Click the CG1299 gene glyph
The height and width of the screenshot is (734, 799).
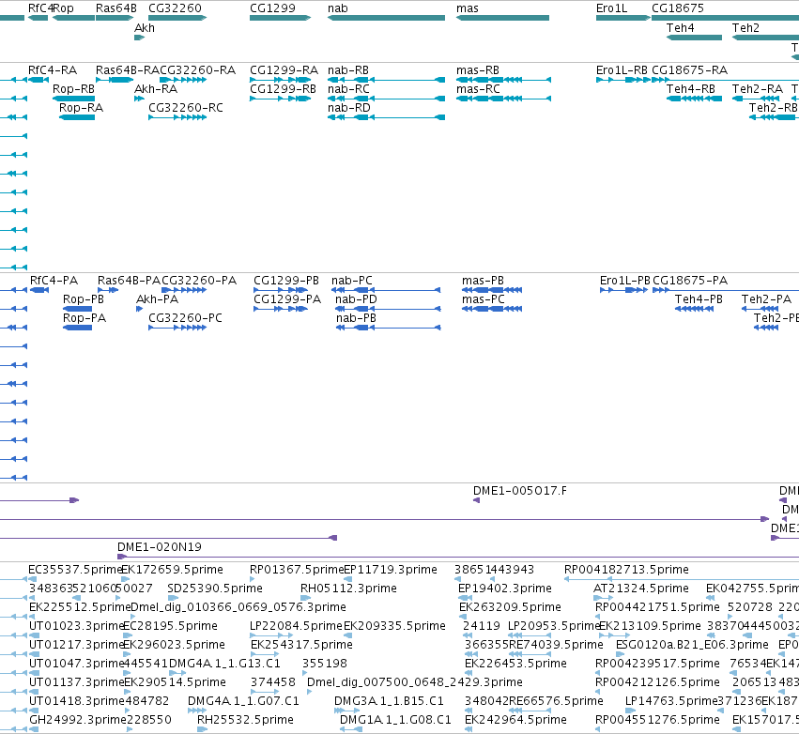(281, 18)
